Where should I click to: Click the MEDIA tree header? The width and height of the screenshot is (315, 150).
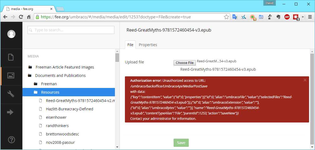point(33,56)
